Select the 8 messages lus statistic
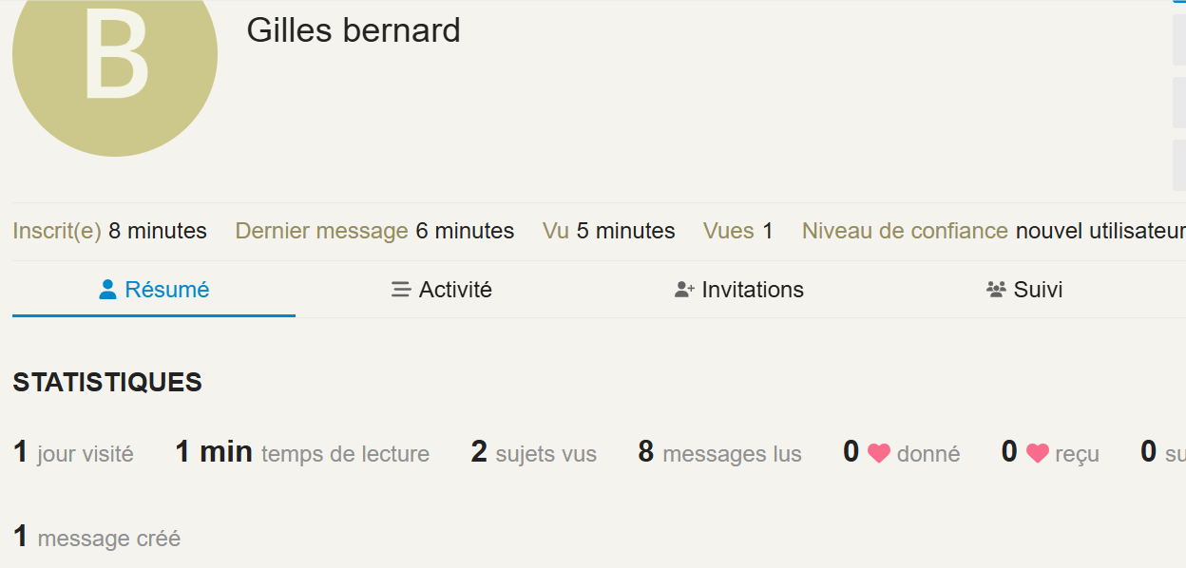This screenshot has height=568, width=1186. click(x=719, y=453)
